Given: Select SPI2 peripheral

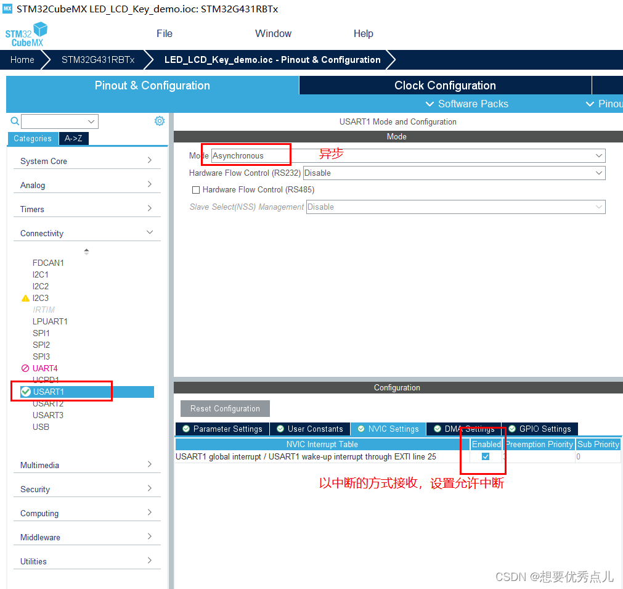Looking at the screenshot, I should [41, 345].
